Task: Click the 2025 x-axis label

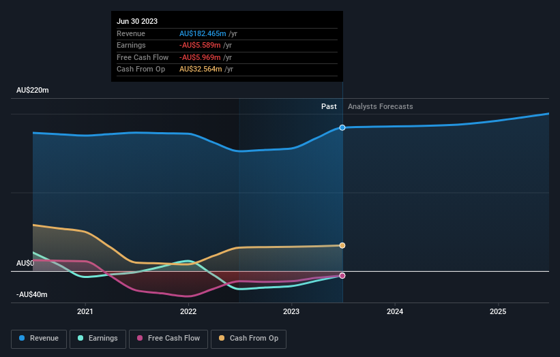Action: pyautogui.click(x=498, y=312)
